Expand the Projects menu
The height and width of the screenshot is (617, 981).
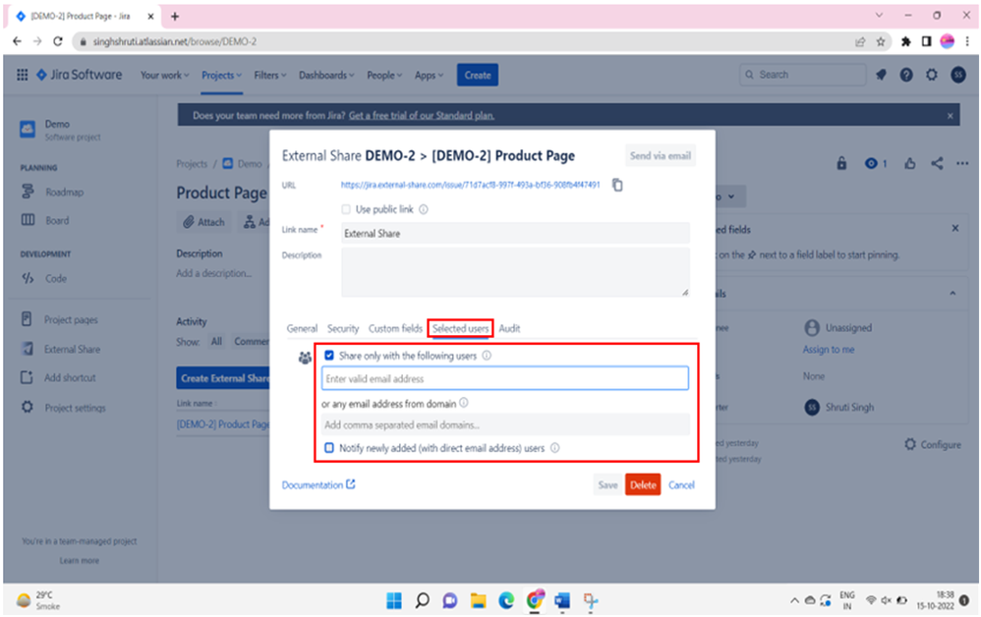tap(221, 76)
